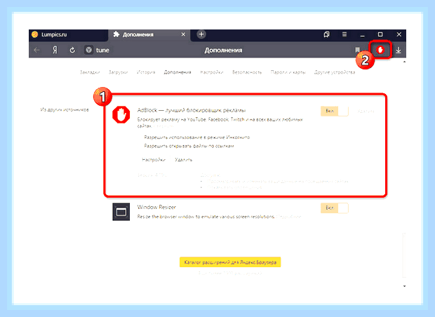Click the tab manager icon in the title bar
Viewport: 435px width, 317px height.
click(327, 34)
